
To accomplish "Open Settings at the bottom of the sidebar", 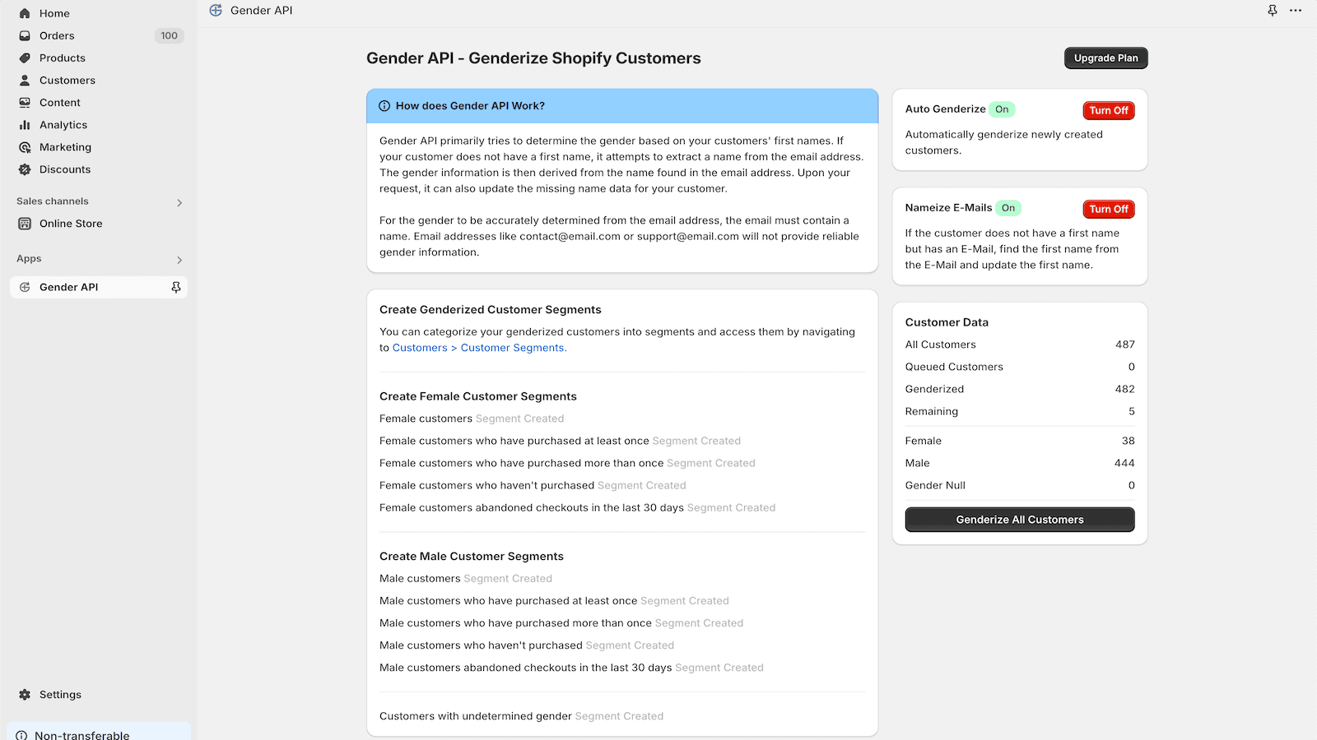I will (x=59, y=694).
